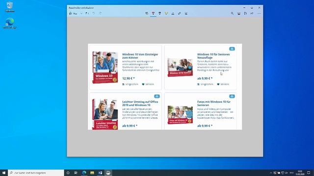Click 'Merken' under Windows 10 Vom Einsteiger
The width and height of the screenshot is (314, 176).
[x=148, y=84]
